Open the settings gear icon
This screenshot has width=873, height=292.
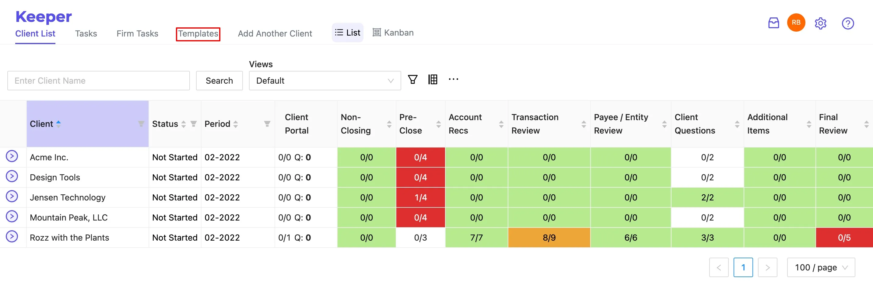tap(820, 23)
